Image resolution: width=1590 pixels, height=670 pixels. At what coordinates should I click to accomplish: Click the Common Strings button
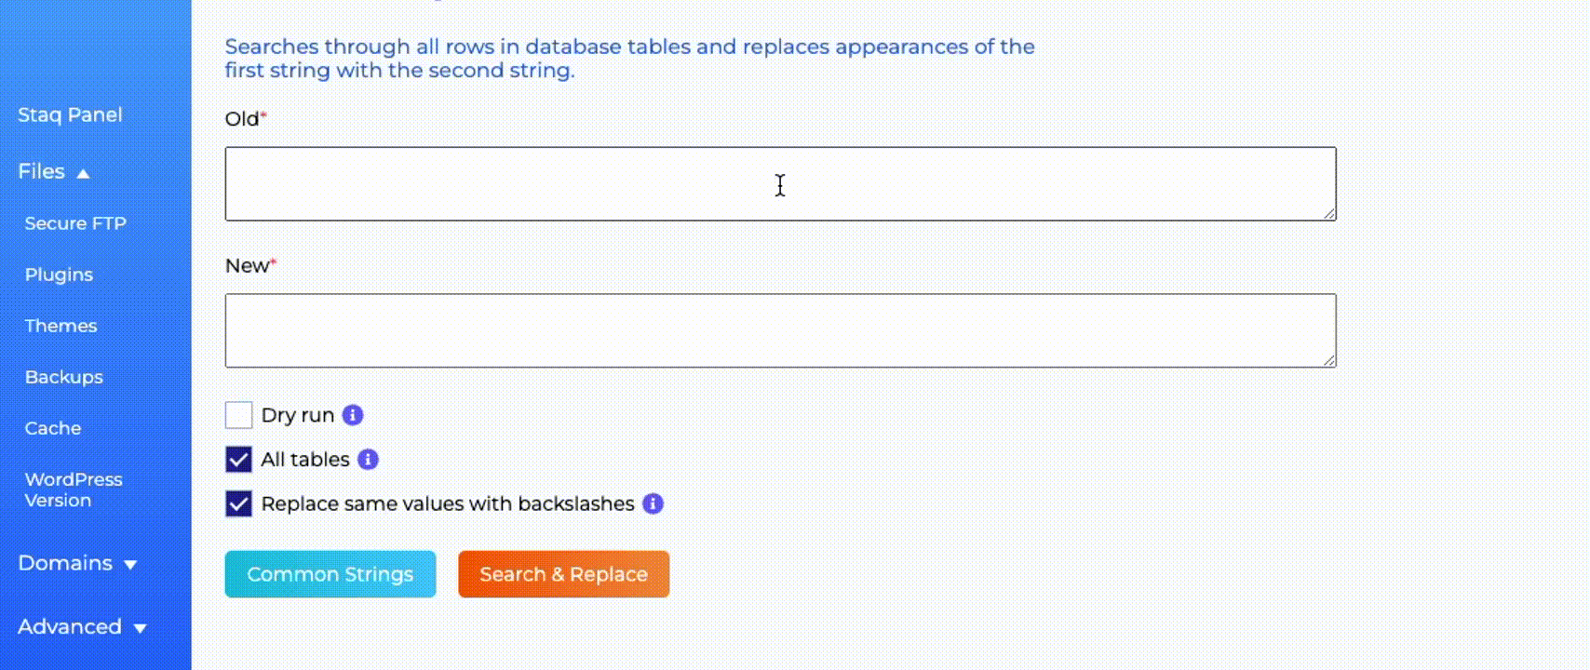pyautogui.click(x=330, y=574)
